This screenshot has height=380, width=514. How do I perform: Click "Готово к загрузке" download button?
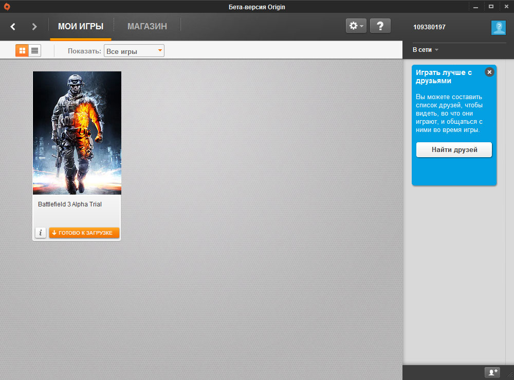(x=84, y=233)
